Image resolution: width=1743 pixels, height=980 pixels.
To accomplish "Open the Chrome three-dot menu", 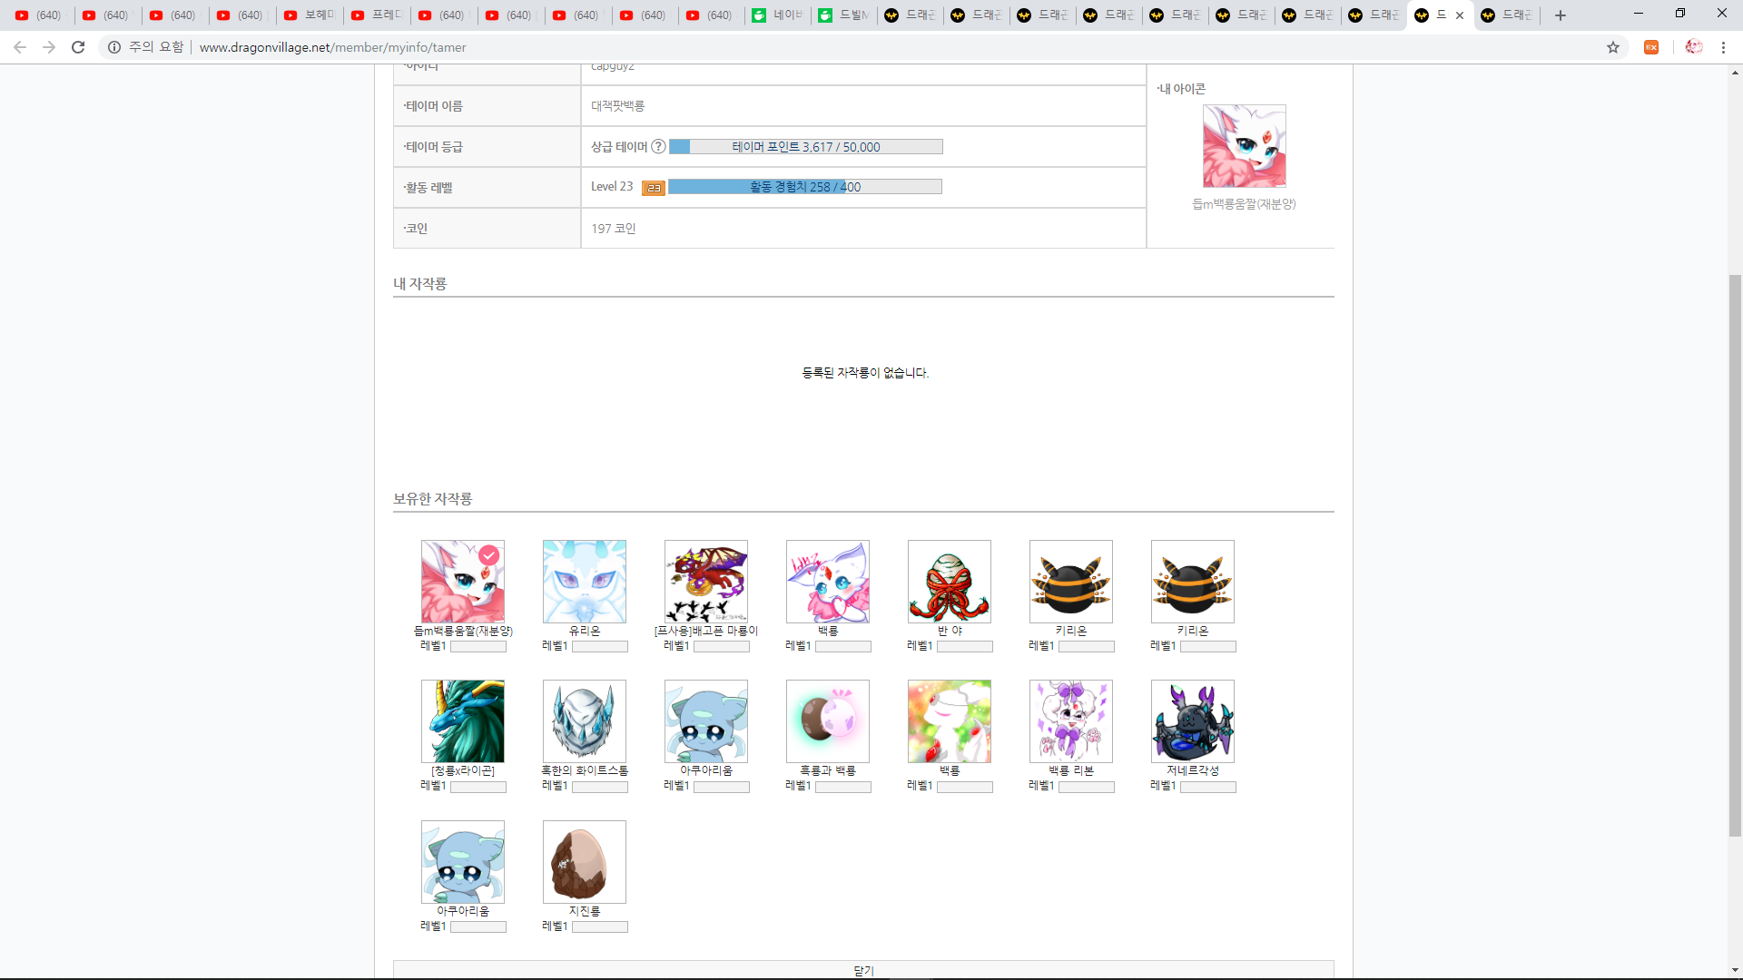I will [x=1723, y=47].
